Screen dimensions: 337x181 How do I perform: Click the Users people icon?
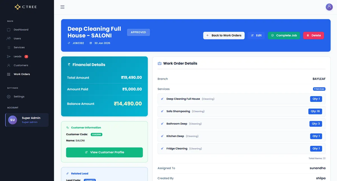pos(9,38)
